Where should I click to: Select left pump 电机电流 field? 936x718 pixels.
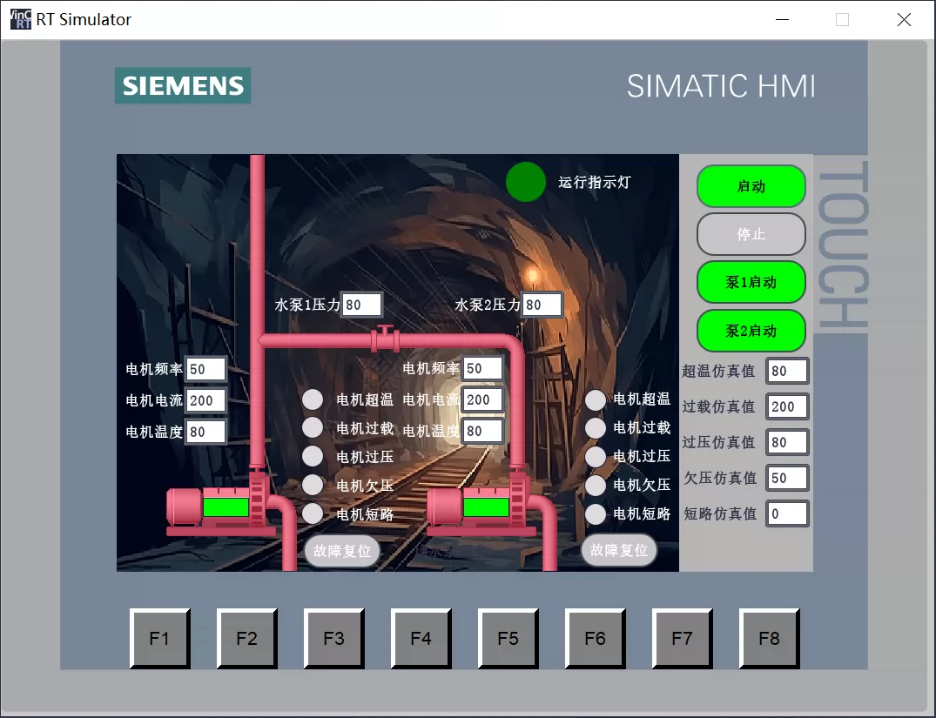point(206,400)
